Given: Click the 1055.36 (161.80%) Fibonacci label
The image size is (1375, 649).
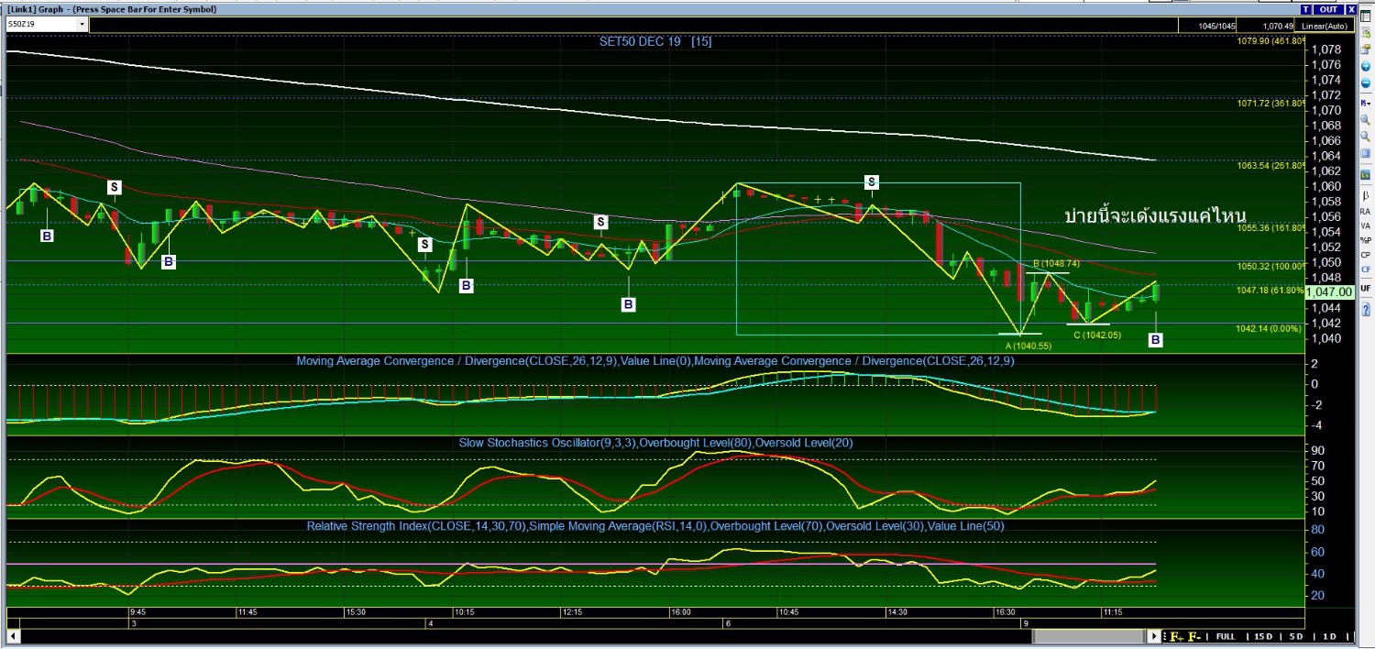Looking at the screenshot, I should coord(1270,227).
